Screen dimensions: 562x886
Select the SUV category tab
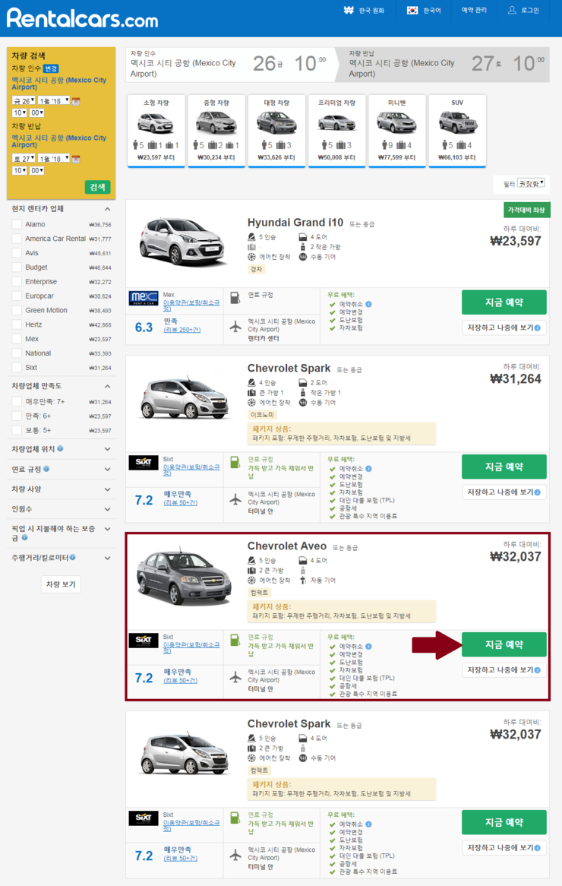pyautogui.click(x=457, y=131)
